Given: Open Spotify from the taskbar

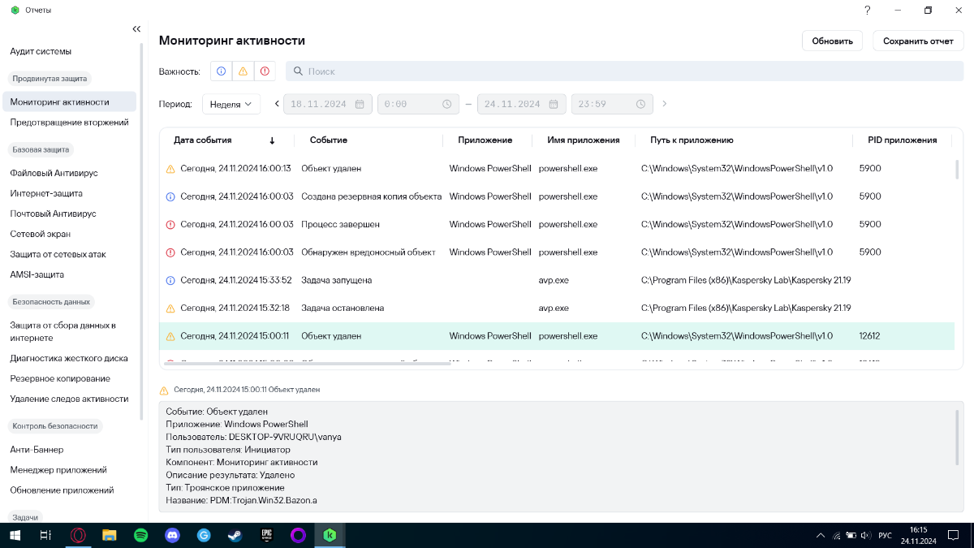Looking at the screenshot, I should click(x=140, y=535).
